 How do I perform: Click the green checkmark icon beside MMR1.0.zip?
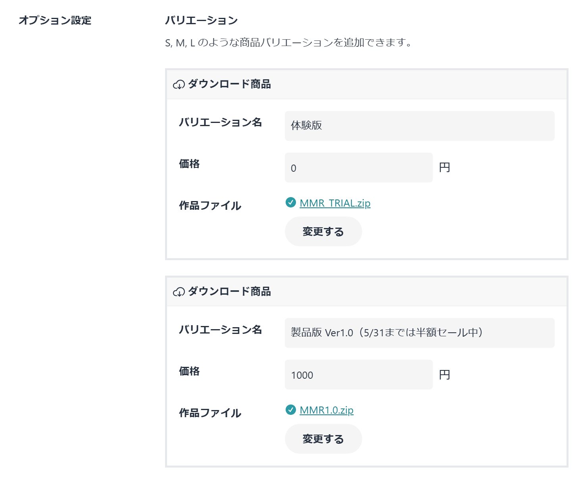[290, 410]
